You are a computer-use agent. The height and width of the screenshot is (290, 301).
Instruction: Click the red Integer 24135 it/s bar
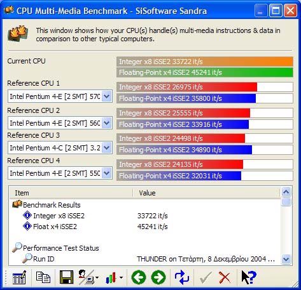[180, 164]
